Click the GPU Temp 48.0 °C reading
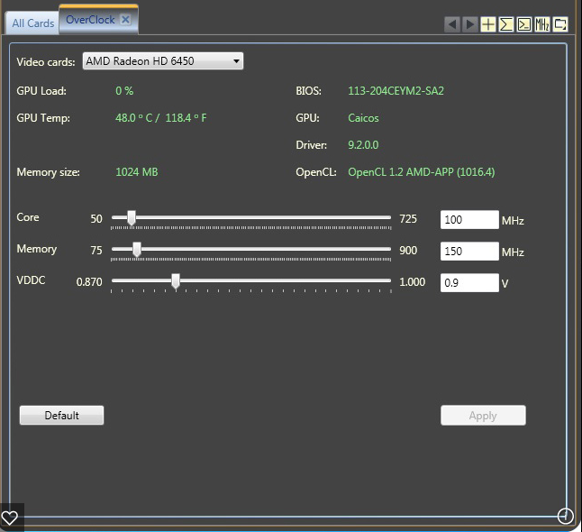This screenshot has height=532, width=582. pos(160,118)
